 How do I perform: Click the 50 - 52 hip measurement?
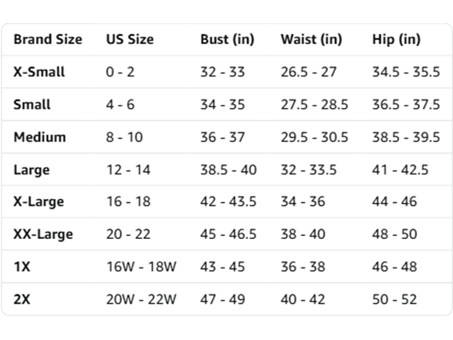pyautogui.click(x=394, y=299)
